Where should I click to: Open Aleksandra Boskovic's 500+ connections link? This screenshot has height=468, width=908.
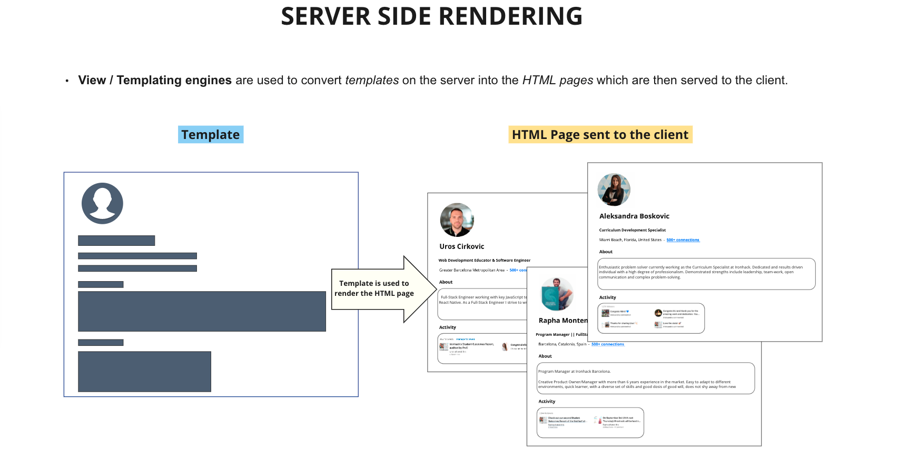tap(683, 240)
